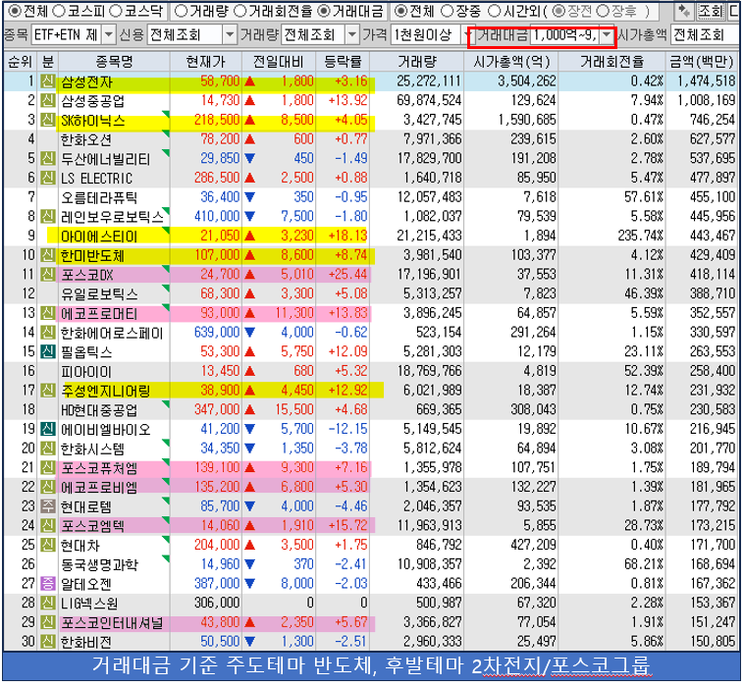Viewport: 744px width, 687px height.
Task: Choose the 장후 radio option
Action: click(x=602, y=11)
